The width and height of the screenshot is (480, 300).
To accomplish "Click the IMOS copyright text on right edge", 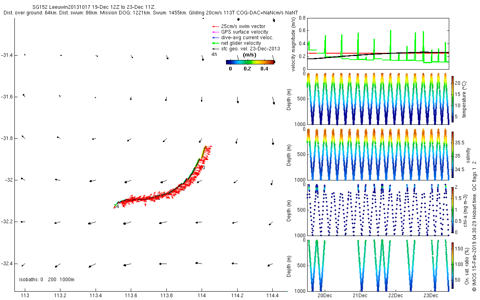I will point(474,226).
